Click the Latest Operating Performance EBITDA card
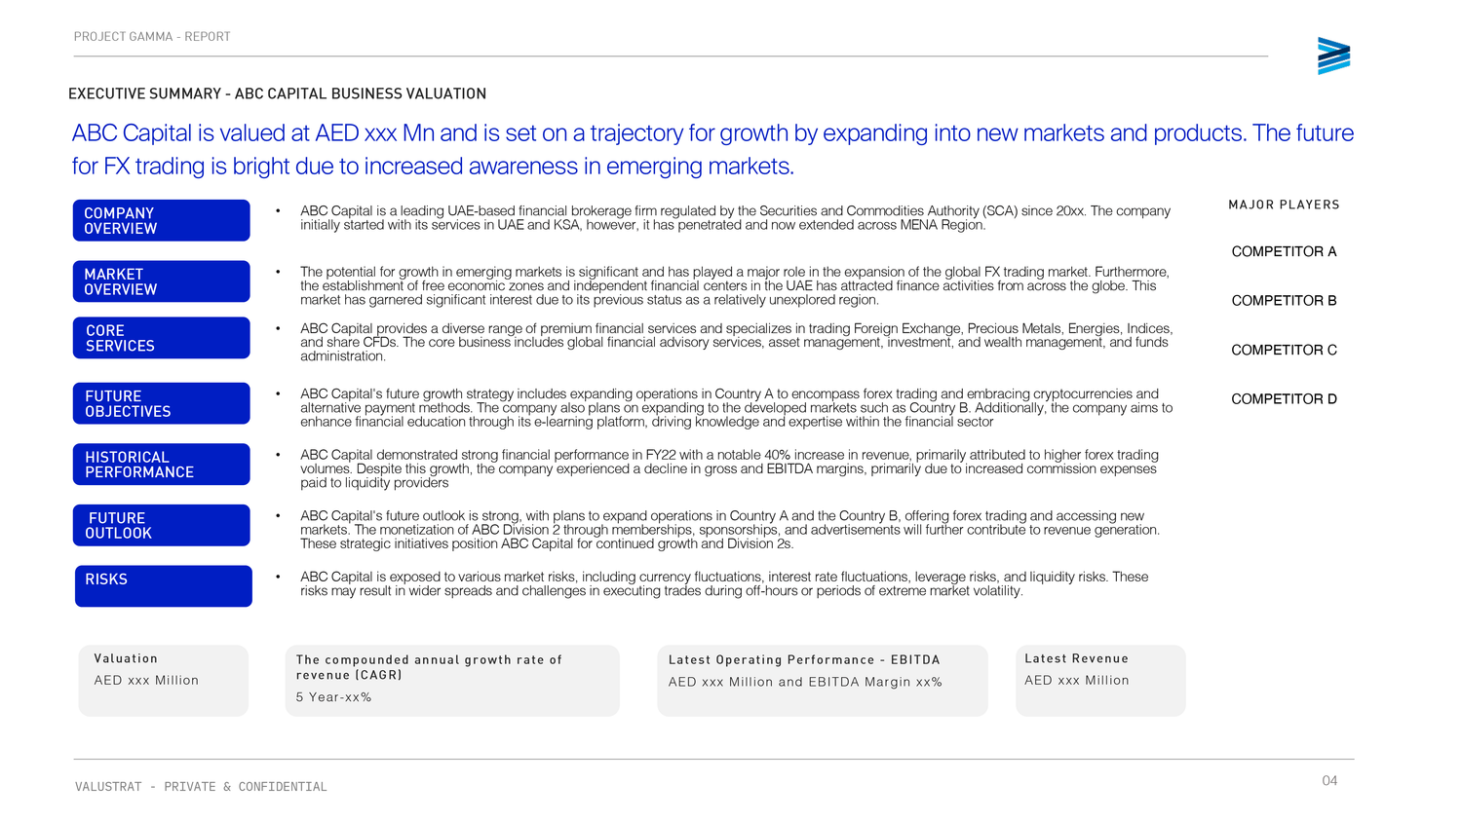 coord(822,680)
